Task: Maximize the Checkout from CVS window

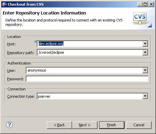Action: click(x=145, y=4)
